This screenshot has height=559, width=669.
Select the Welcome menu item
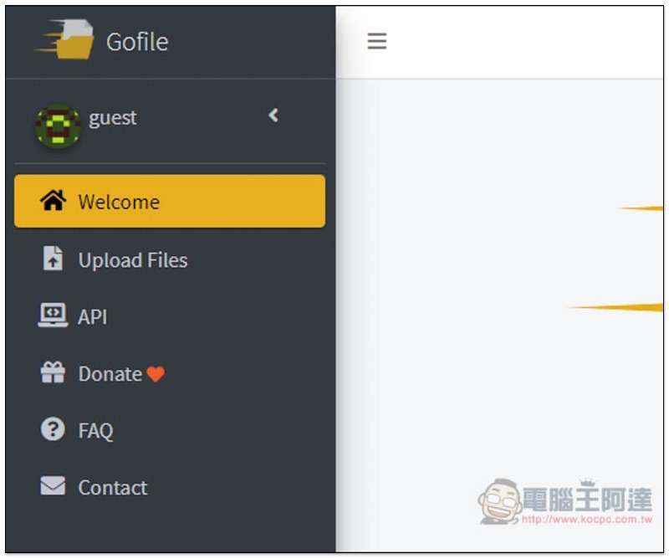[x=170, y=201]
